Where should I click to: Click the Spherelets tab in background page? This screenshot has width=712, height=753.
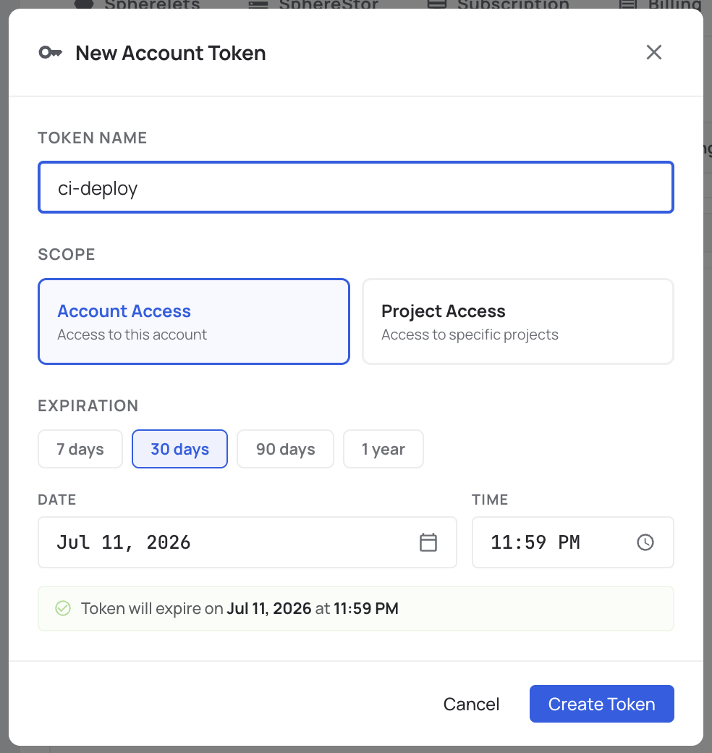coord(137,5)
